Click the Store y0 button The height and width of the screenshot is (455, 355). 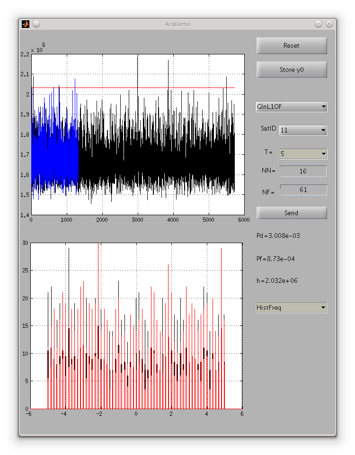(x=292, y=70)
